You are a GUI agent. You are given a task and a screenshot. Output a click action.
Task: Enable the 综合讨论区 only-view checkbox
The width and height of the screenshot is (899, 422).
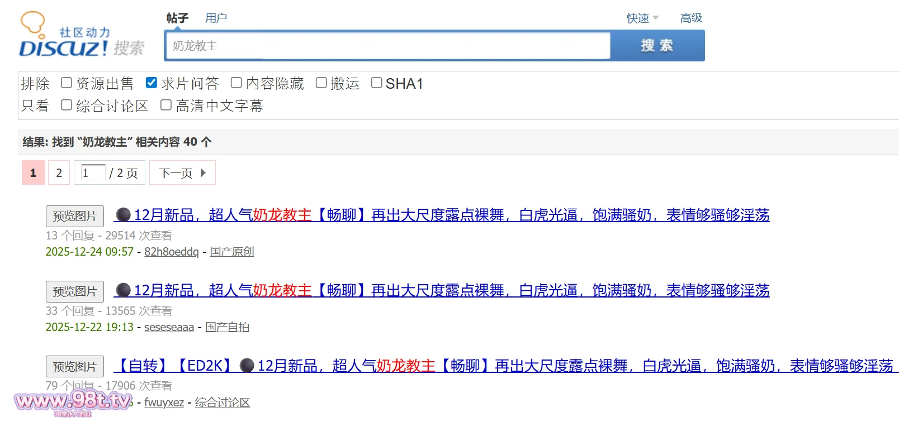click(x=67, y=105)
